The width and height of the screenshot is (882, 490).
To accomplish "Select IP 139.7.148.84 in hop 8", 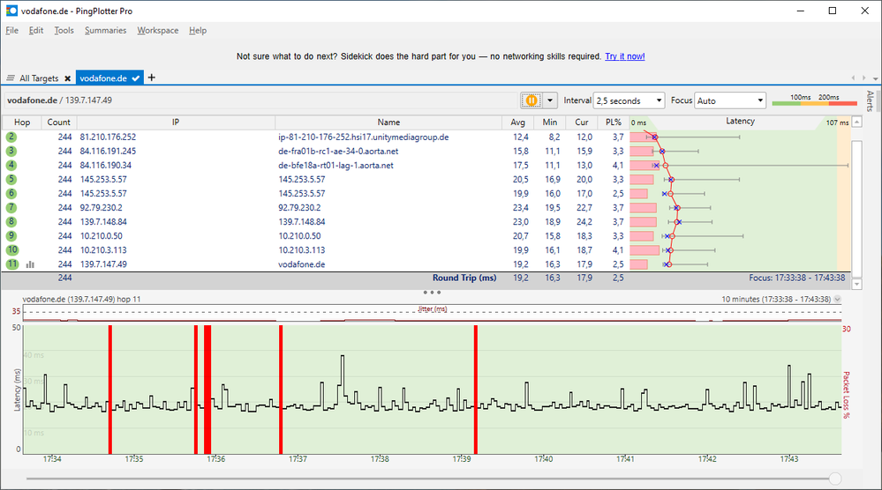I will [x=103, y=222].
